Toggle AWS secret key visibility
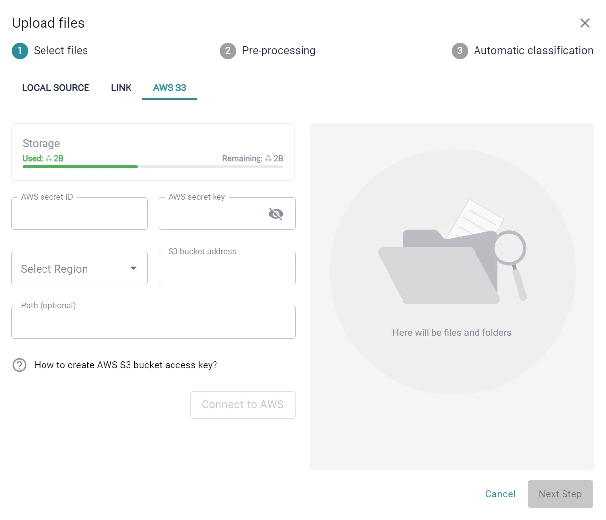Screen dimensions: 606x520 pos(276,214)
